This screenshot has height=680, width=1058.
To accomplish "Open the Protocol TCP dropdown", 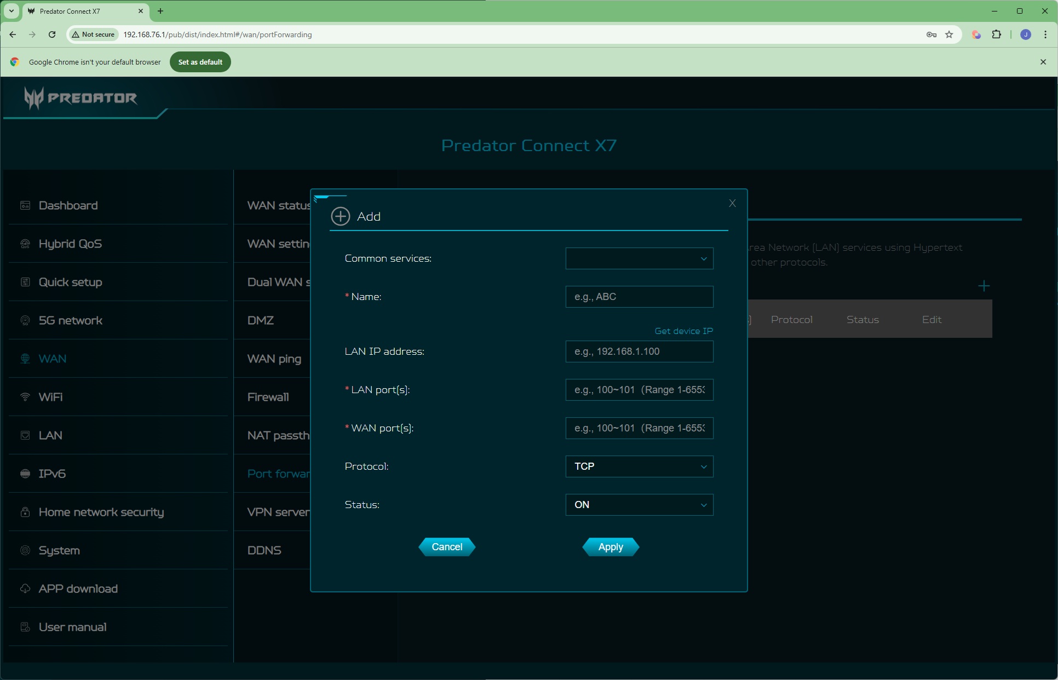I will [x=639, y=466].
